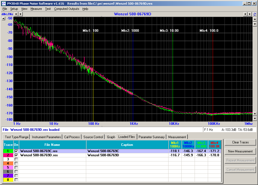Click the Mkr2 value -145.9
The image size is (258, 185).
pyautogui.click(x=188, y=155)
